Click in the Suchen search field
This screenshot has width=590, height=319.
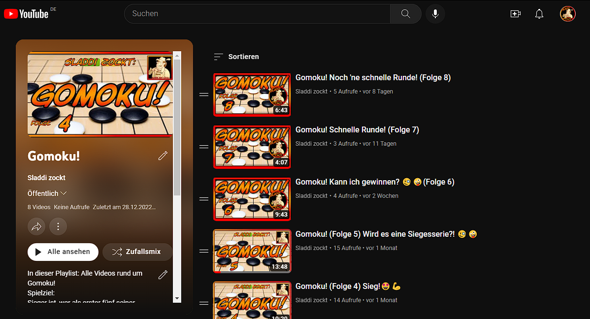tap(256, 14)
